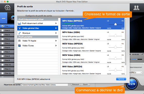Select Musique category
Screen dimensions: 144x94
click(38, 33)
